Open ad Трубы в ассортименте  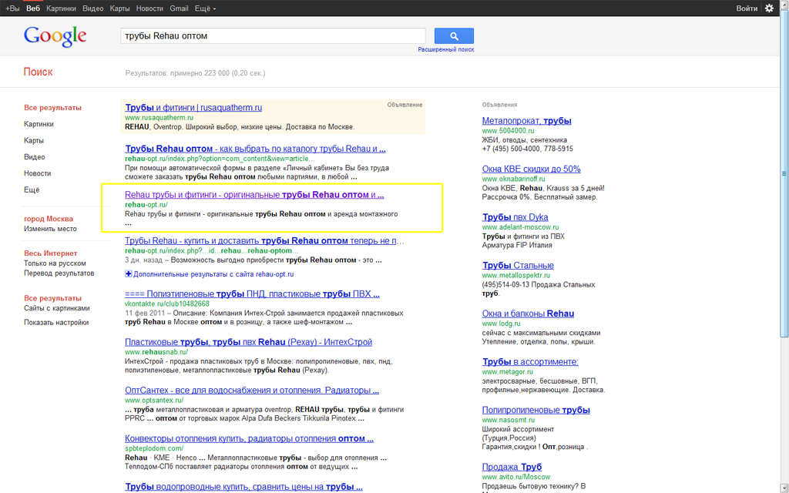(530, 362)
